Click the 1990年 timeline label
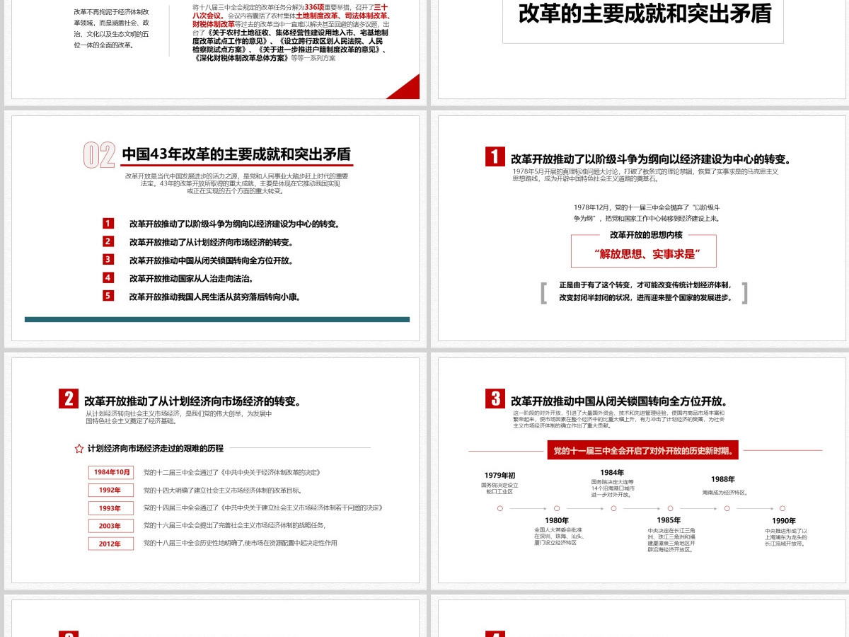Image resolution: width=849 pixels, height=637 pixels. [783, 520]
